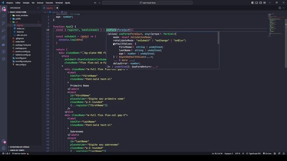Open tailwind.config.js in the file tree
This screenshot has width=287, height=161.
coord(23,55)
